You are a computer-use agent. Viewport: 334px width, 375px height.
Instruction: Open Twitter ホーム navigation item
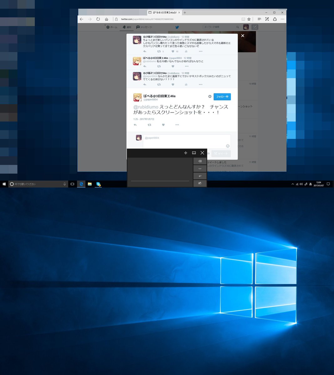click(112, 27)
